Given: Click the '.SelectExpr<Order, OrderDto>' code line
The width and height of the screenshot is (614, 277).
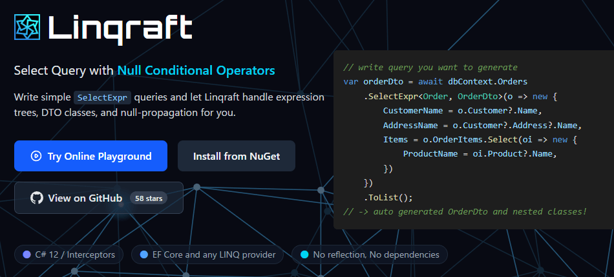Looking at the screenshot, I should click(x=460, y=97).
